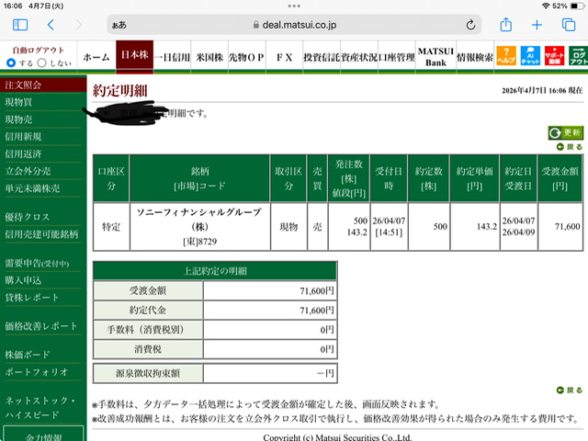Screen dimensions: 588x441
Task: Show all tabs overview icon
Action: point(569,25)
